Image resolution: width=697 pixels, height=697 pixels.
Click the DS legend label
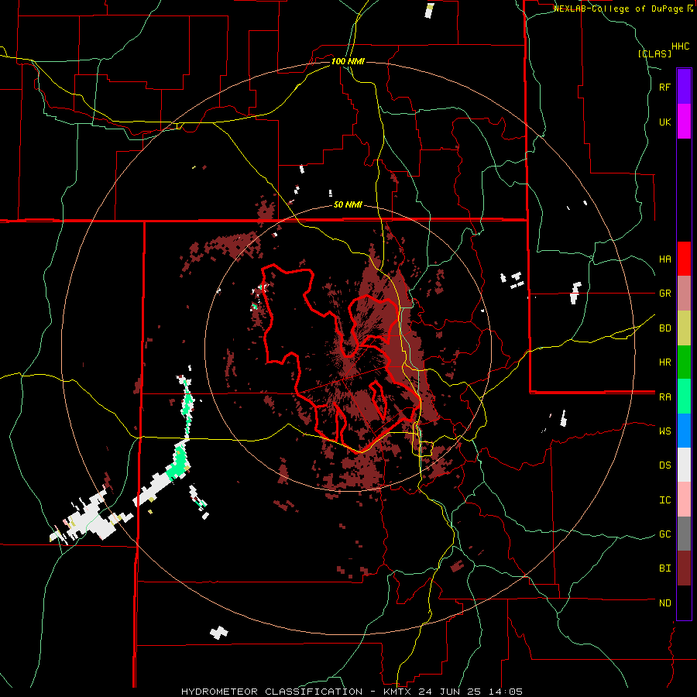point(664,465)
